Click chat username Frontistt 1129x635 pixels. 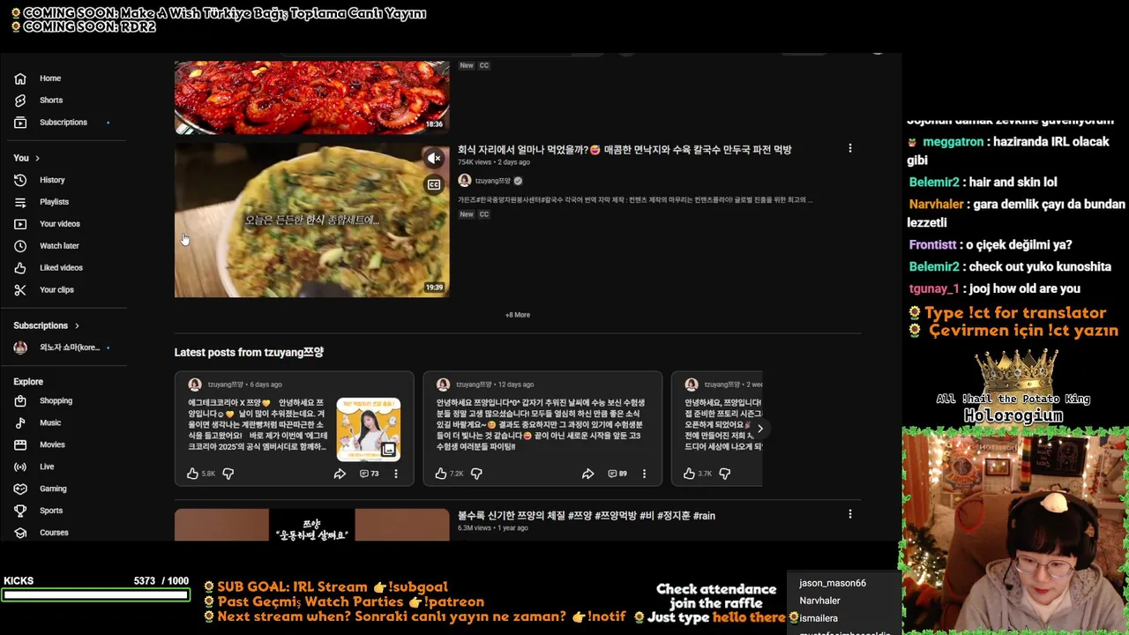click(x=932, y=245)
